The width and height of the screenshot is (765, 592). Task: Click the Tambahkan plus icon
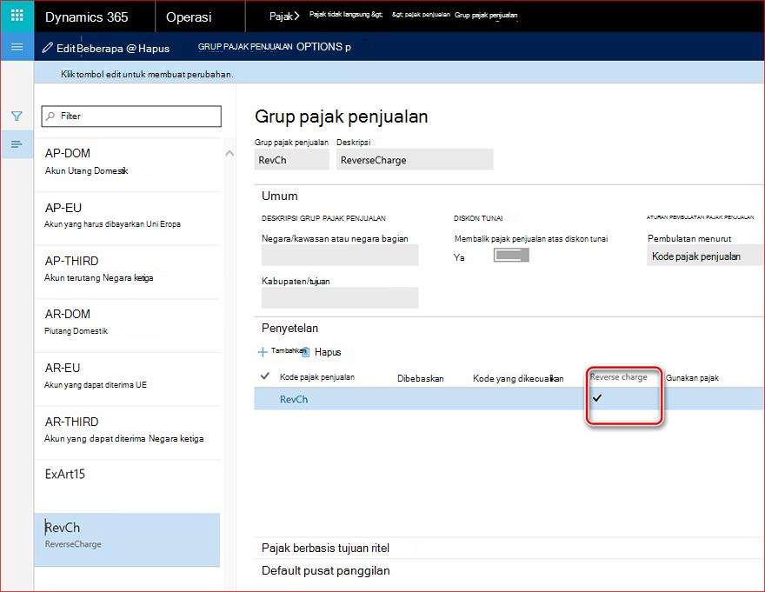[263, 352]
